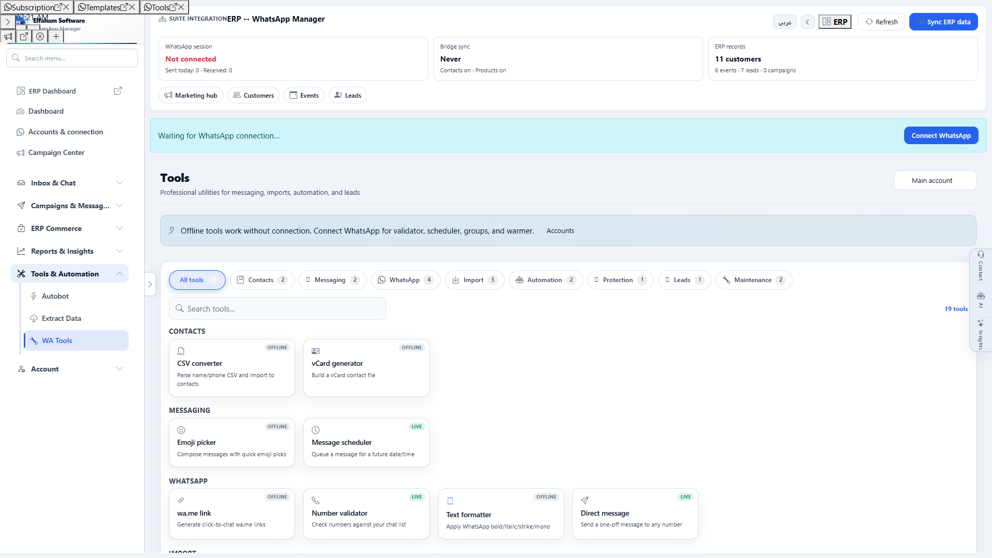This screenshot has height=558, width=992.
Task: Toggle dark mode moon icon
Action: pyautogui.click(x=808, y=22)
